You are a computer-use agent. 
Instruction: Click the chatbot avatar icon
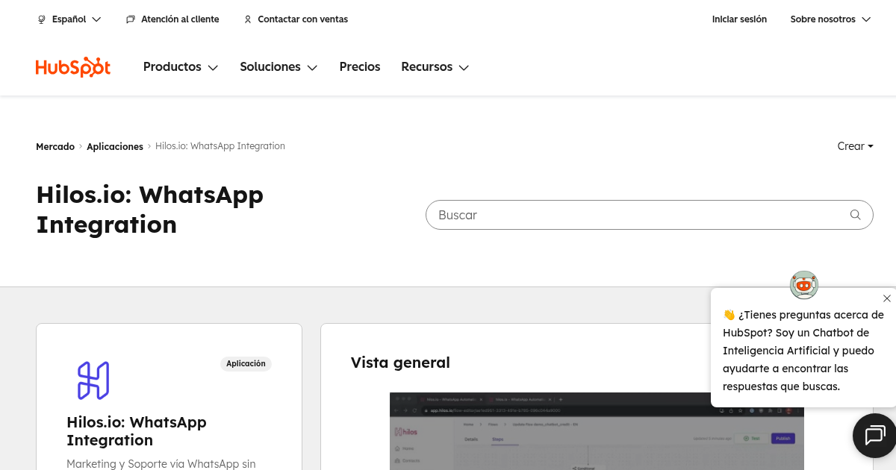click(804, 284)
